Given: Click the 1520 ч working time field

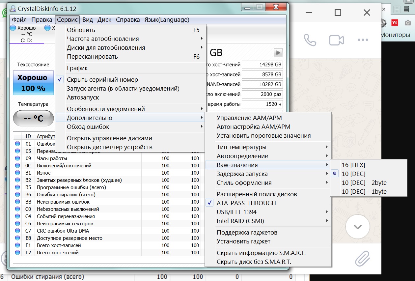Looking at the screenshot, I should (x=262, y=104).
